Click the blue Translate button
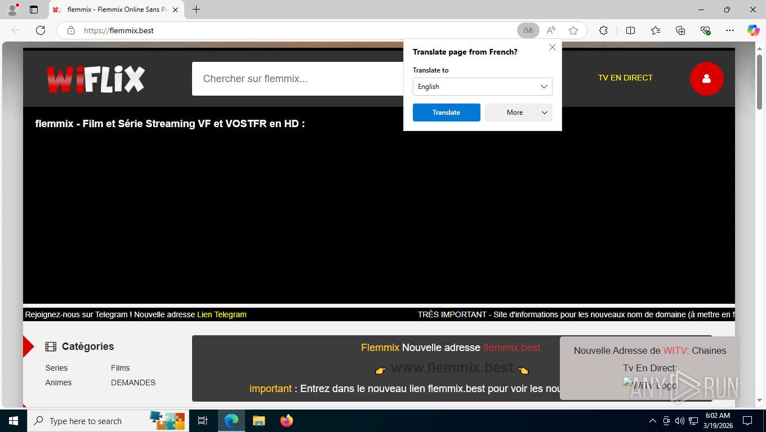This screenshot has width=766, height=432. click(x=447, y=112)
